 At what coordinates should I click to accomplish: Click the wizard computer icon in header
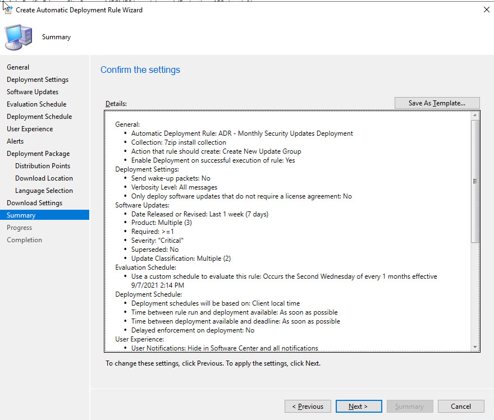tap(19, 37)
